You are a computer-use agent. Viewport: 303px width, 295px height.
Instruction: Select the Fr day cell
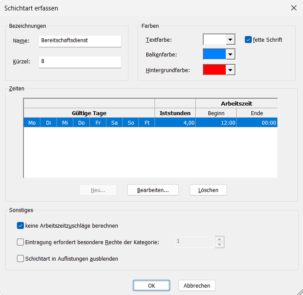(98, 123)
